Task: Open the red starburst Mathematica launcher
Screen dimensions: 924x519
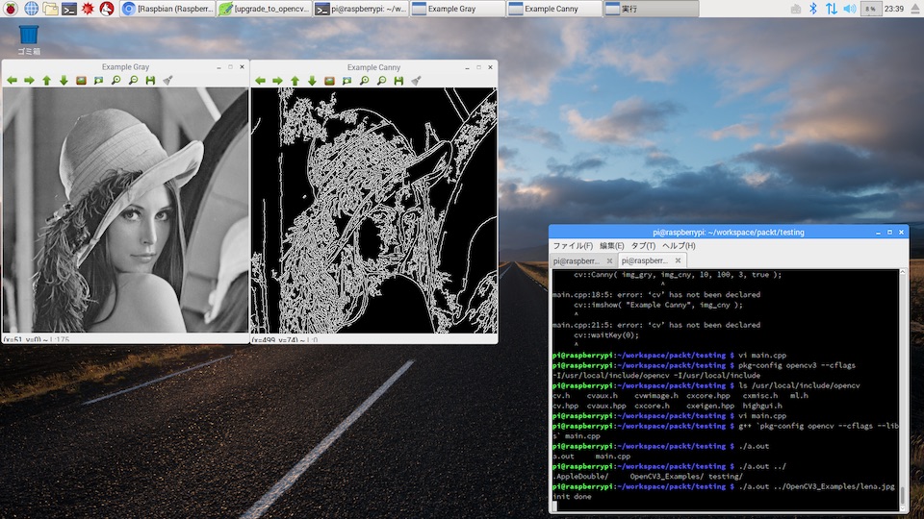Action: tap(88, 9)
